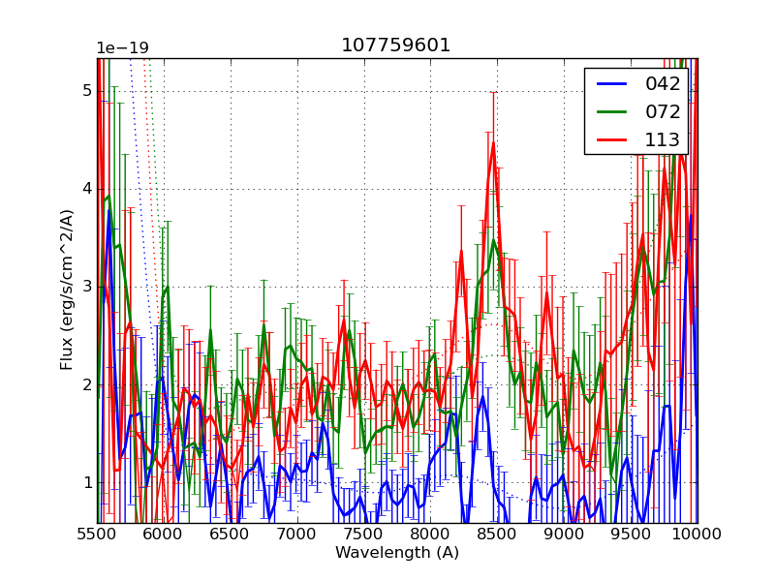Screen dimensions: 775x581
Task: Click the 7000 x-axis tick label
Action: click(297, 534)
